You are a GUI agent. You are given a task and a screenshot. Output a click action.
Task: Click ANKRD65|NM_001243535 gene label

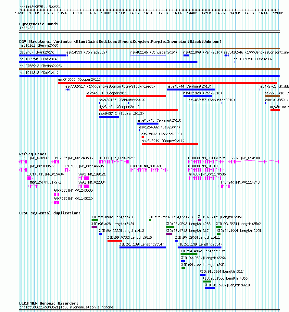point(73,190)
